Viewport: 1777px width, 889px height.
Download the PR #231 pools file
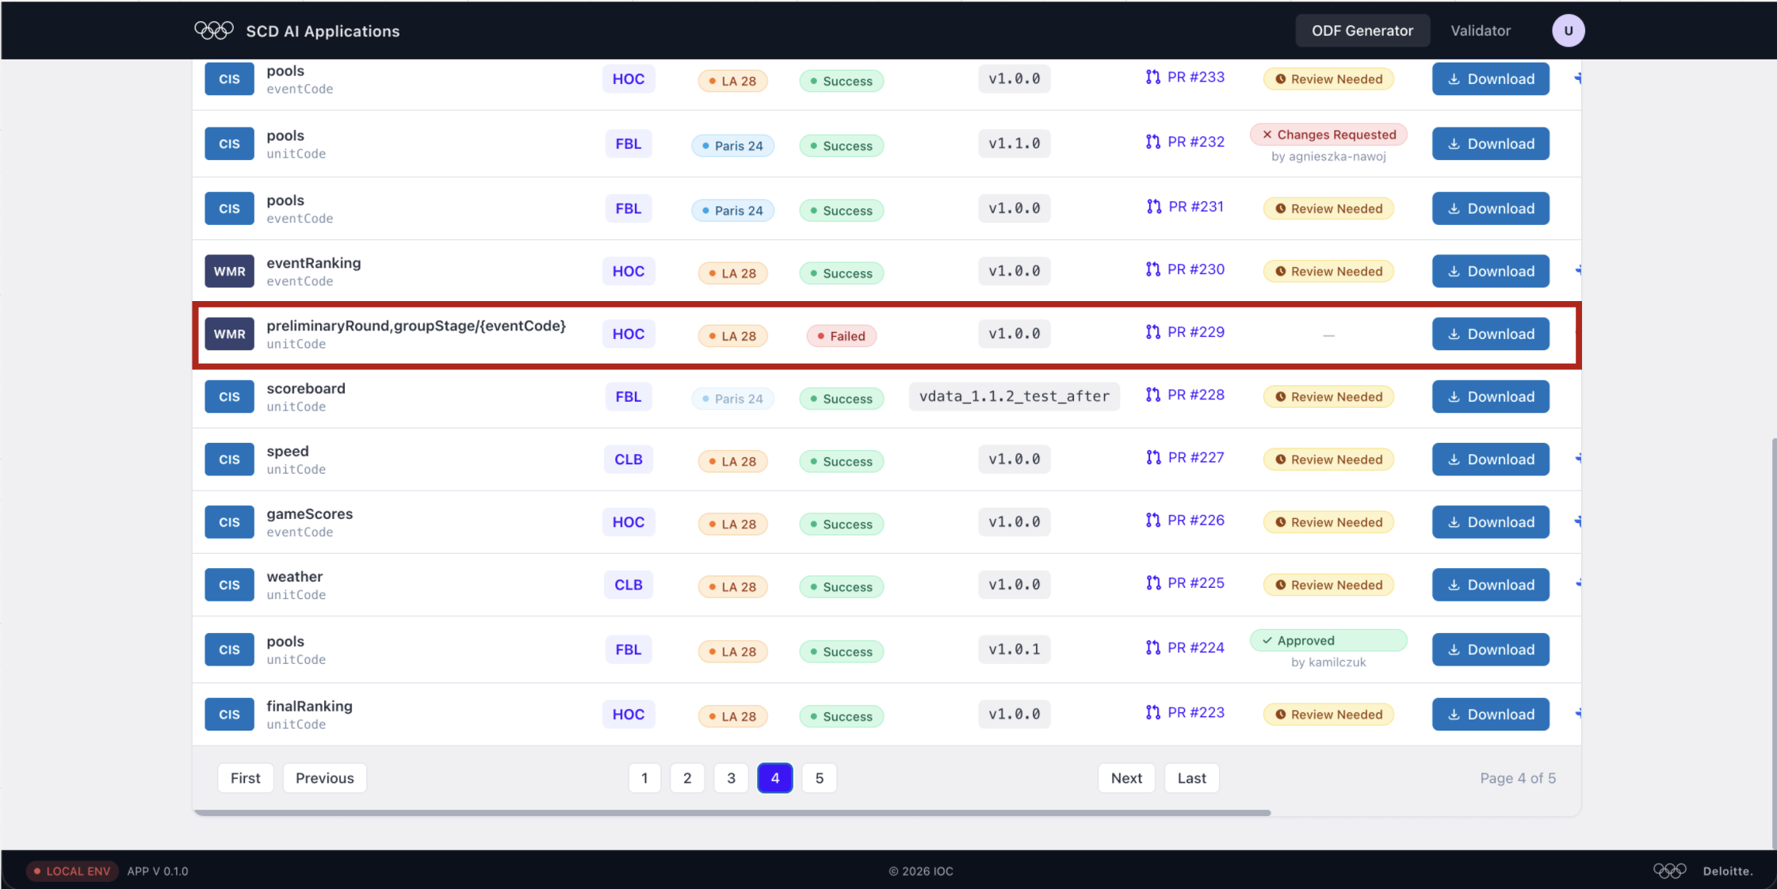[1490, 208]
